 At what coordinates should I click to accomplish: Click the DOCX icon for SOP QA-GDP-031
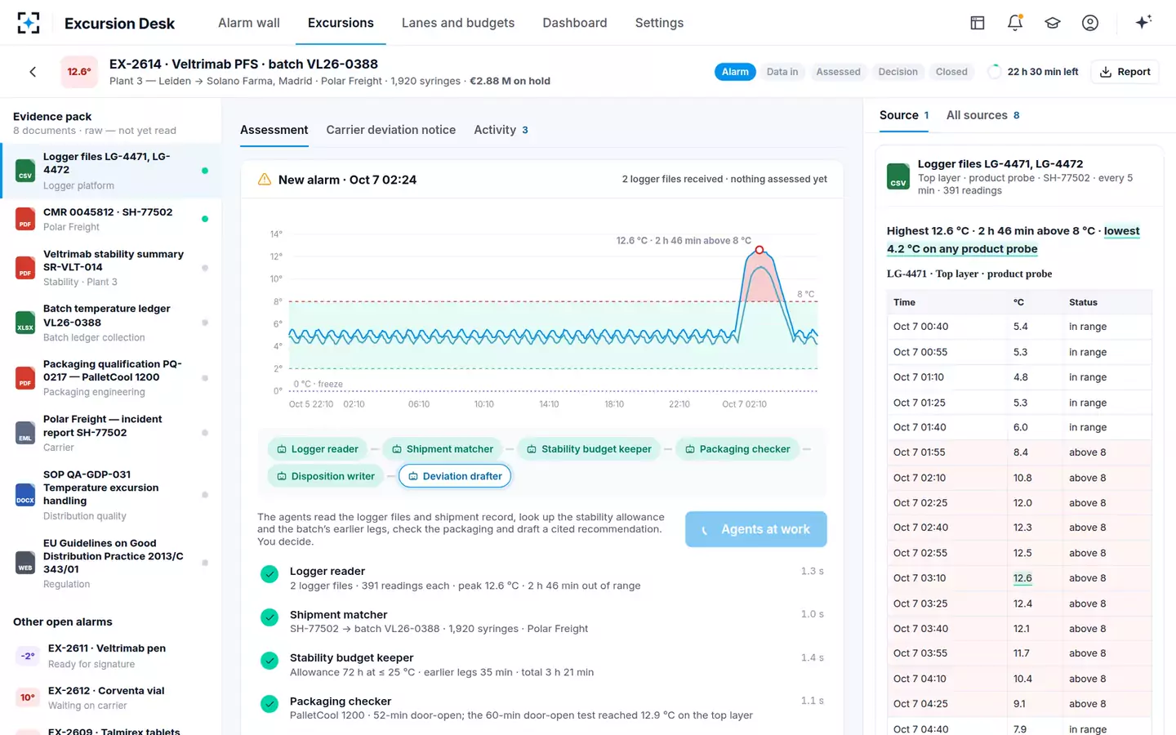(25, 495)
